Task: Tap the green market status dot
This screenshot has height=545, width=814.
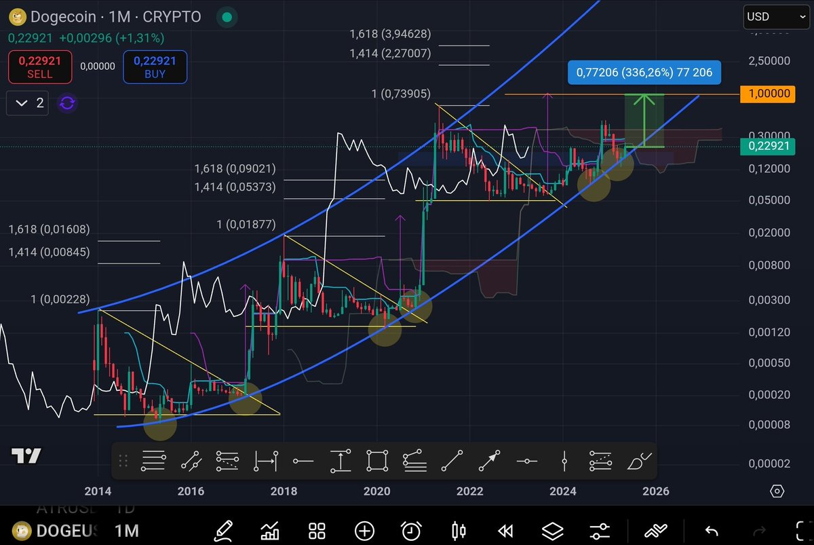Action: click(227, 17)
